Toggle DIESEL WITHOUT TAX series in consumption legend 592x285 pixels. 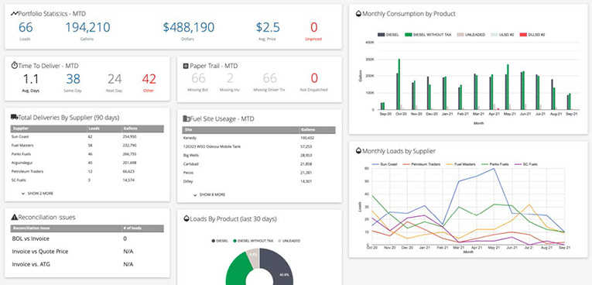[x=428, y=34]
